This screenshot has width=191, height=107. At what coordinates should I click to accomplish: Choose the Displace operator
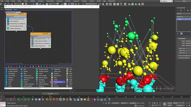55,73
